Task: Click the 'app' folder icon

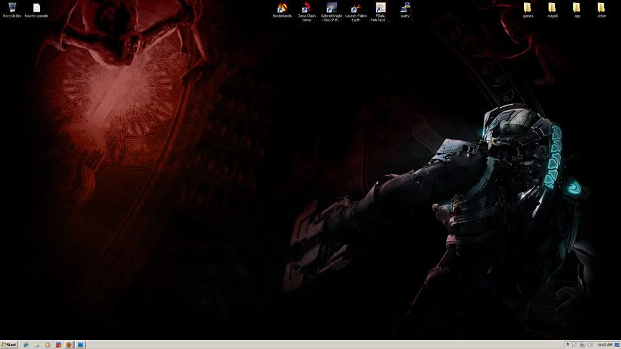Action: point(577,8)
